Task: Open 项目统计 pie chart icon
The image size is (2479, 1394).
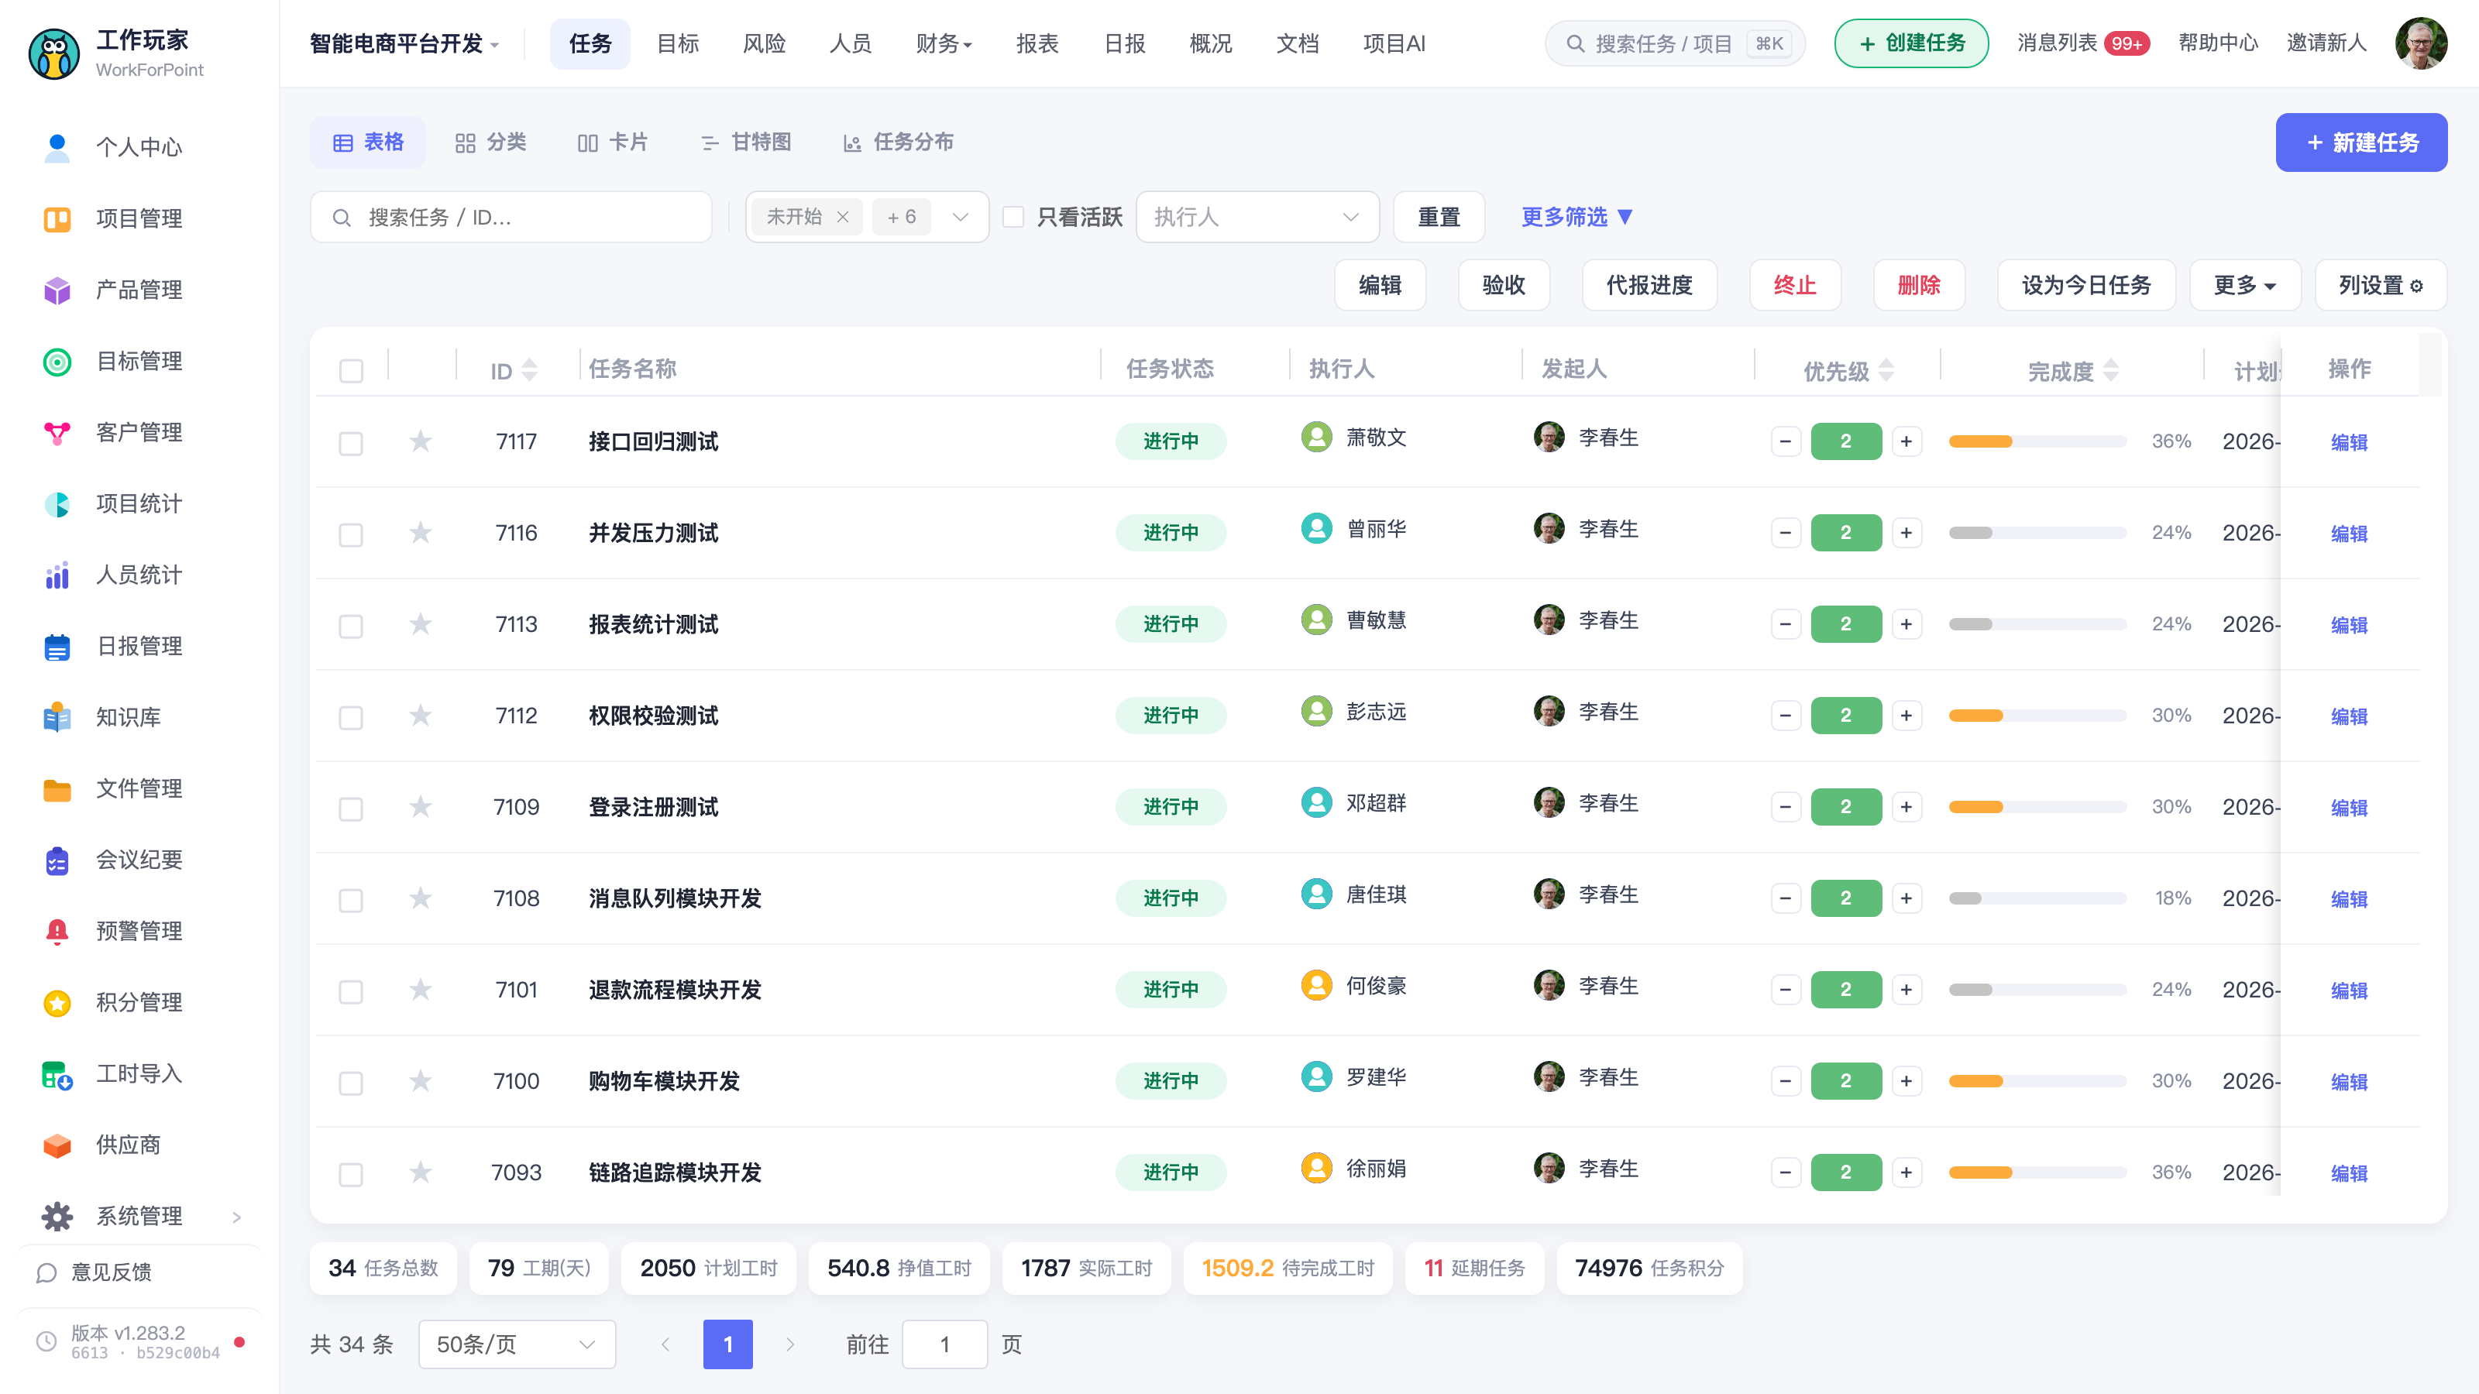Action: pyautogui.click(x=57, y=503)
